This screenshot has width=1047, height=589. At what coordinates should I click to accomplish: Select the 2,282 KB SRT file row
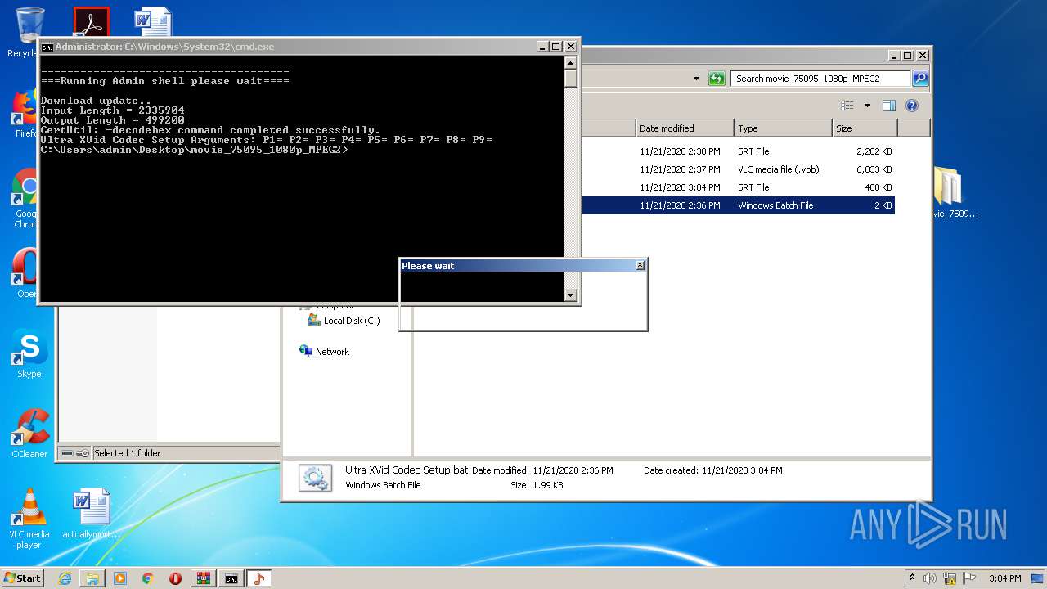pos(738,151)
